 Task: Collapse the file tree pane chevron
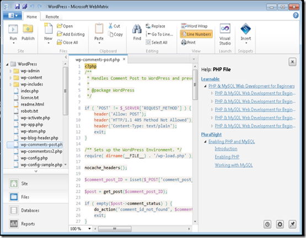[x=66, y=57]
